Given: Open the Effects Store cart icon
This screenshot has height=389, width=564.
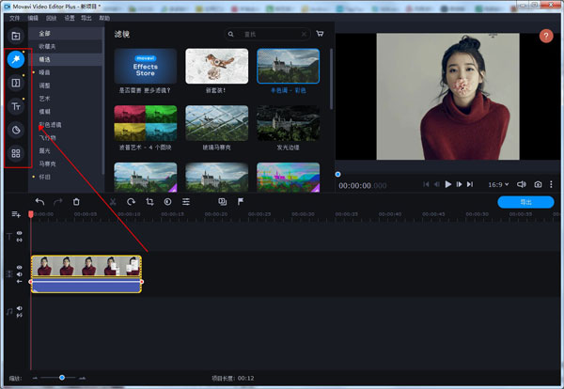Looking at the screenshot, I should (320, 34).
